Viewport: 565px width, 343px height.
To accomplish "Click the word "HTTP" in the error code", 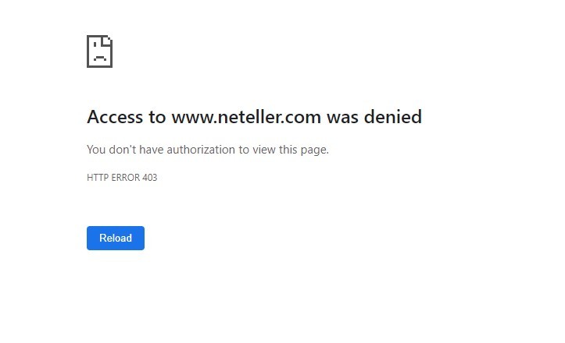I will tap(98, 178).
